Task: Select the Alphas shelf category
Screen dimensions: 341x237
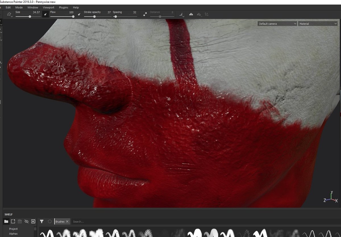Action: coord(13,234)
